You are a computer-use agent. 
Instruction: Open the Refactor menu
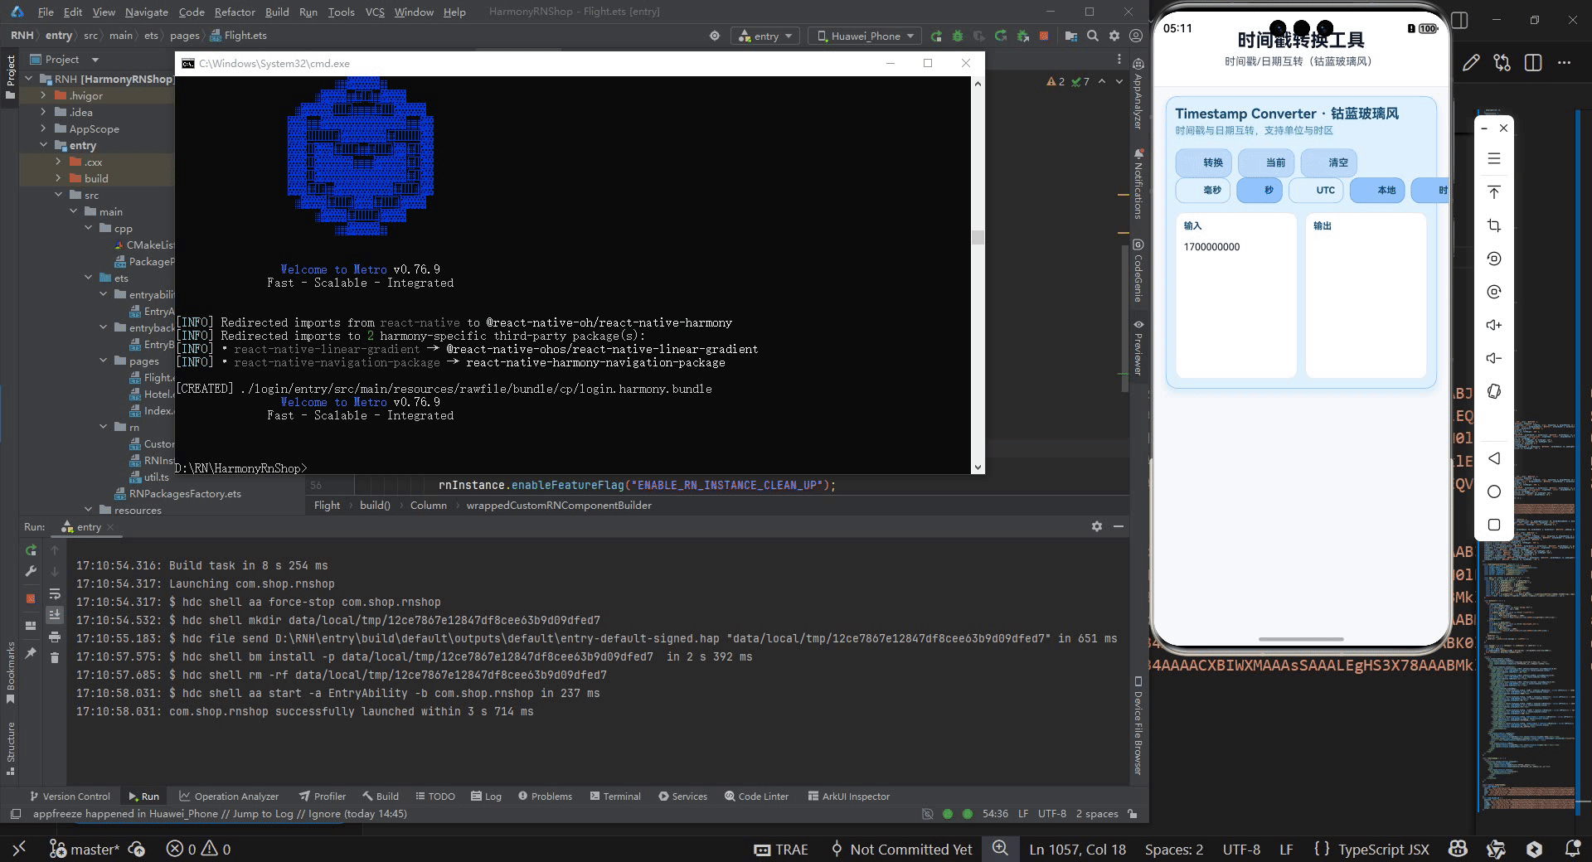[235, 12]
